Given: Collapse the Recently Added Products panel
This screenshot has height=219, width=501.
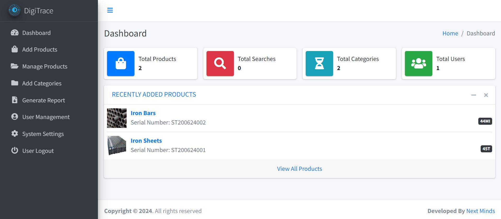Looking at the screenshot, I should 474,95.
